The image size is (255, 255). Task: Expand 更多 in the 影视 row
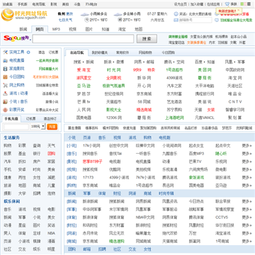(246, 161)
